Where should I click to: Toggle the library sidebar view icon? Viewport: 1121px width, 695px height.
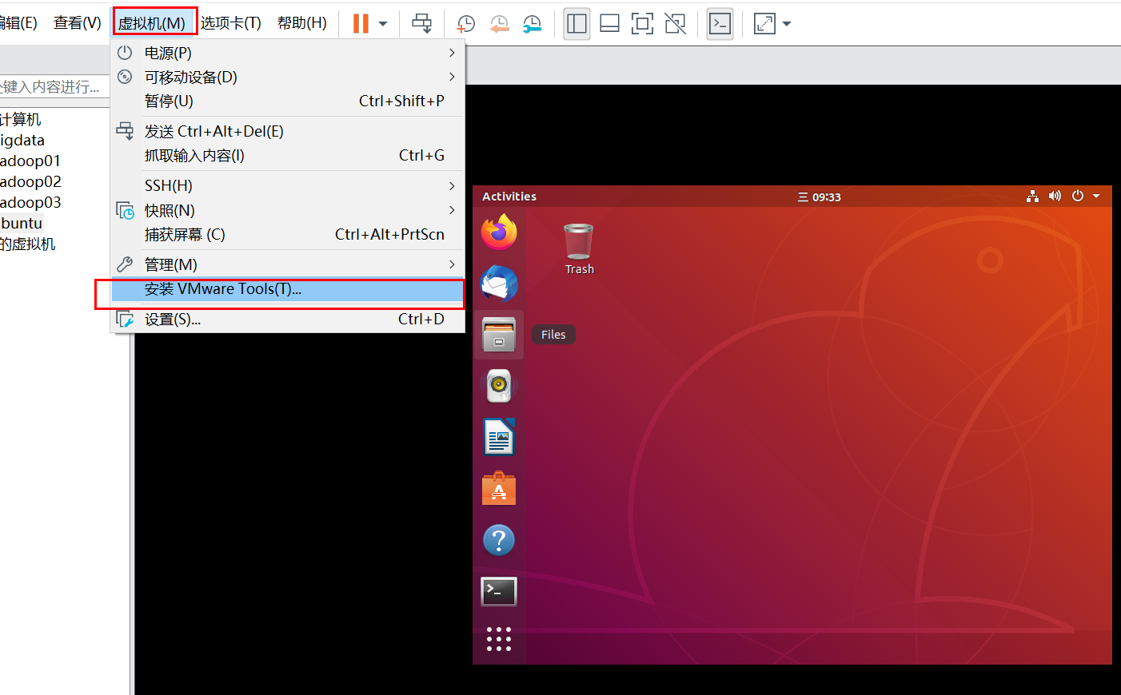pos(576,23)
